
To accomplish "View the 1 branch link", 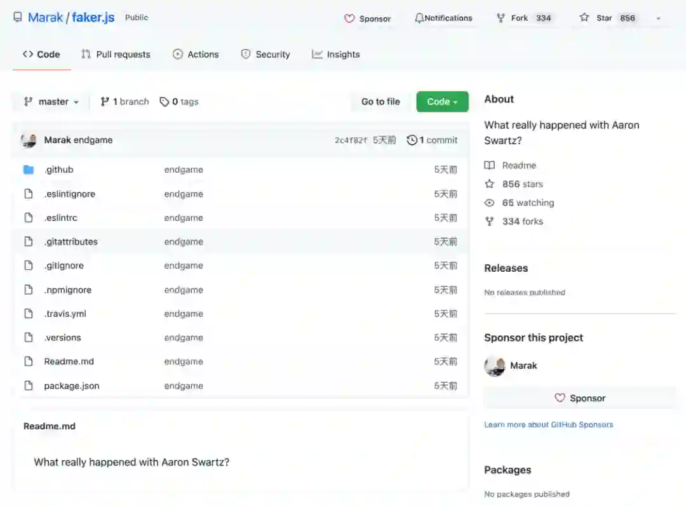I will pos(124,102).
